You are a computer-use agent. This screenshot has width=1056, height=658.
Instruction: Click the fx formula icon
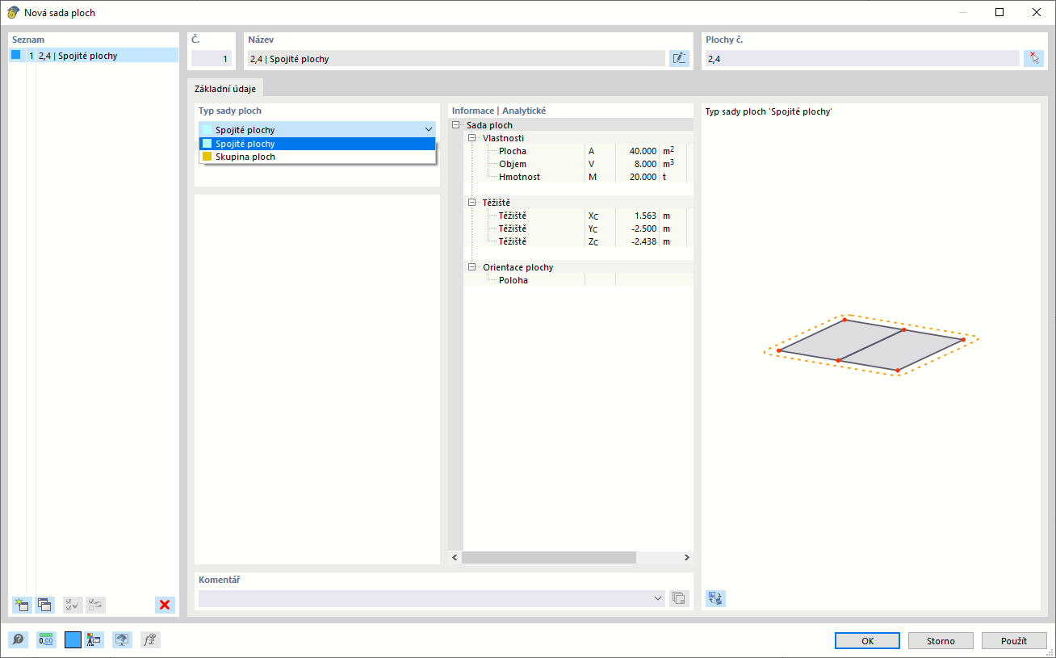(x=150, y=640)
